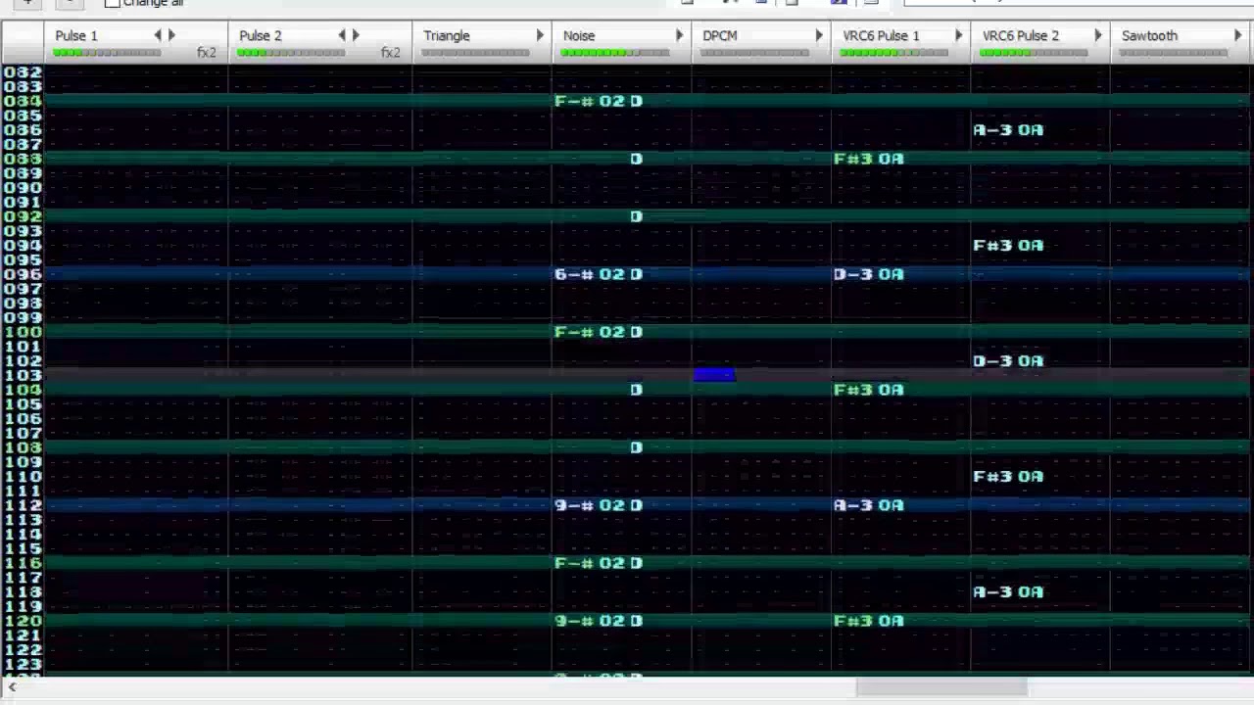Select VRC6 Pulse 2 note F#3 0A on row 110
1254x705 pixels.
(x=1008, y=476)
